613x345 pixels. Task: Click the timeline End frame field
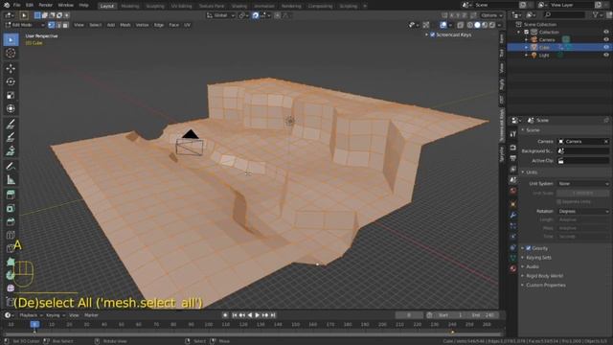(483, 315)
